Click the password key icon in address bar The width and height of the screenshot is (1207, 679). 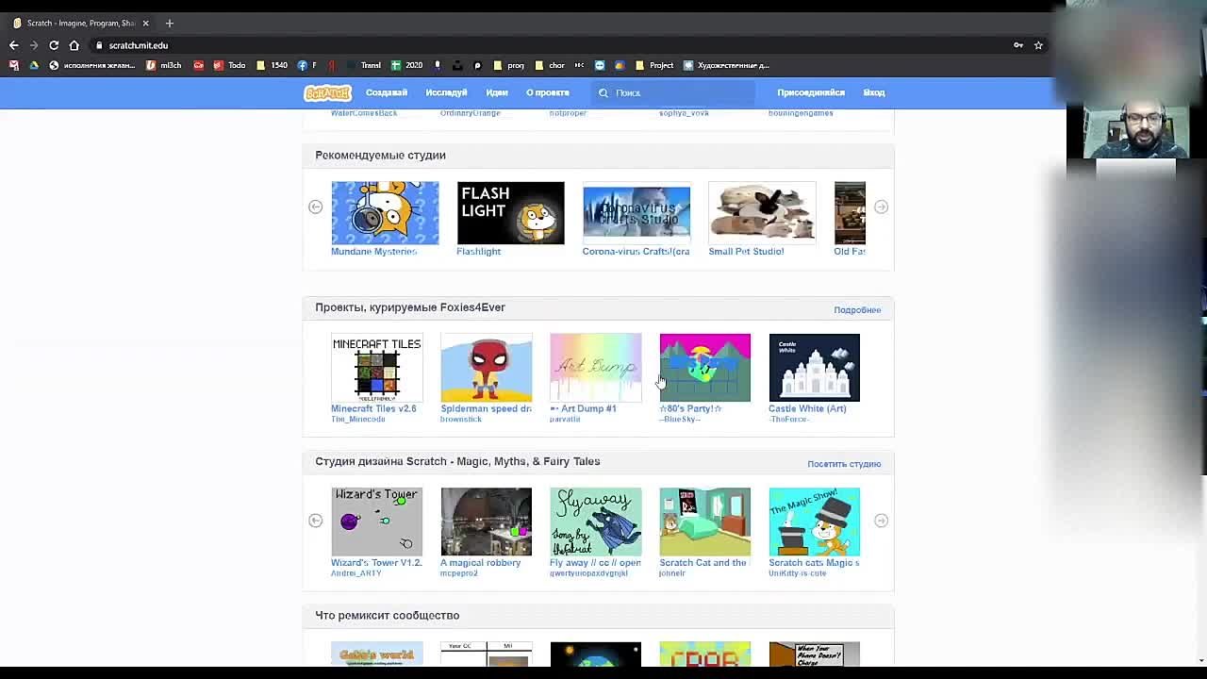click(1018, 45)
